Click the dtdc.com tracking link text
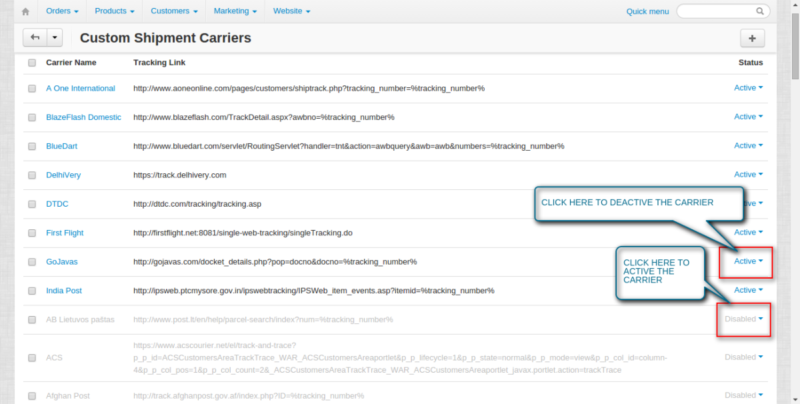800x404 pixels. pos(197,204)
